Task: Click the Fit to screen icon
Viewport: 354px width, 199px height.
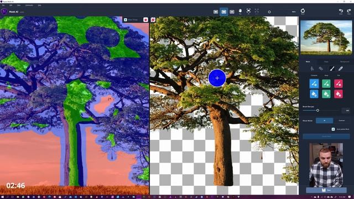Action: [248, 11]
